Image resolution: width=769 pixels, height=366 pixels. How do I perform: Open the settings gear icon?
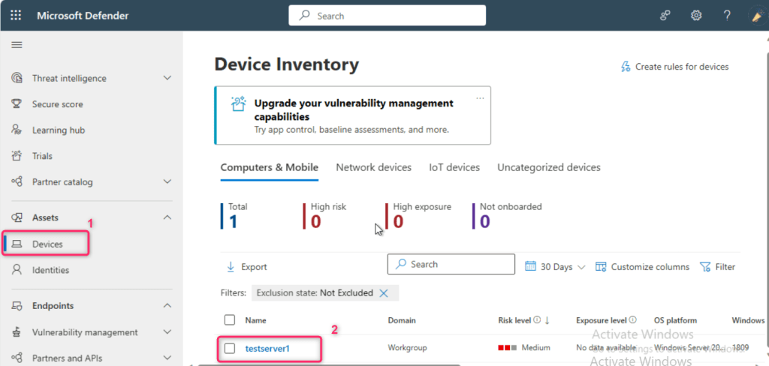696,16
